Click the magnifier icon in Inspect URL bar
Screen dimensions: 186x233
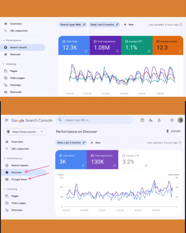pos(60,120)
